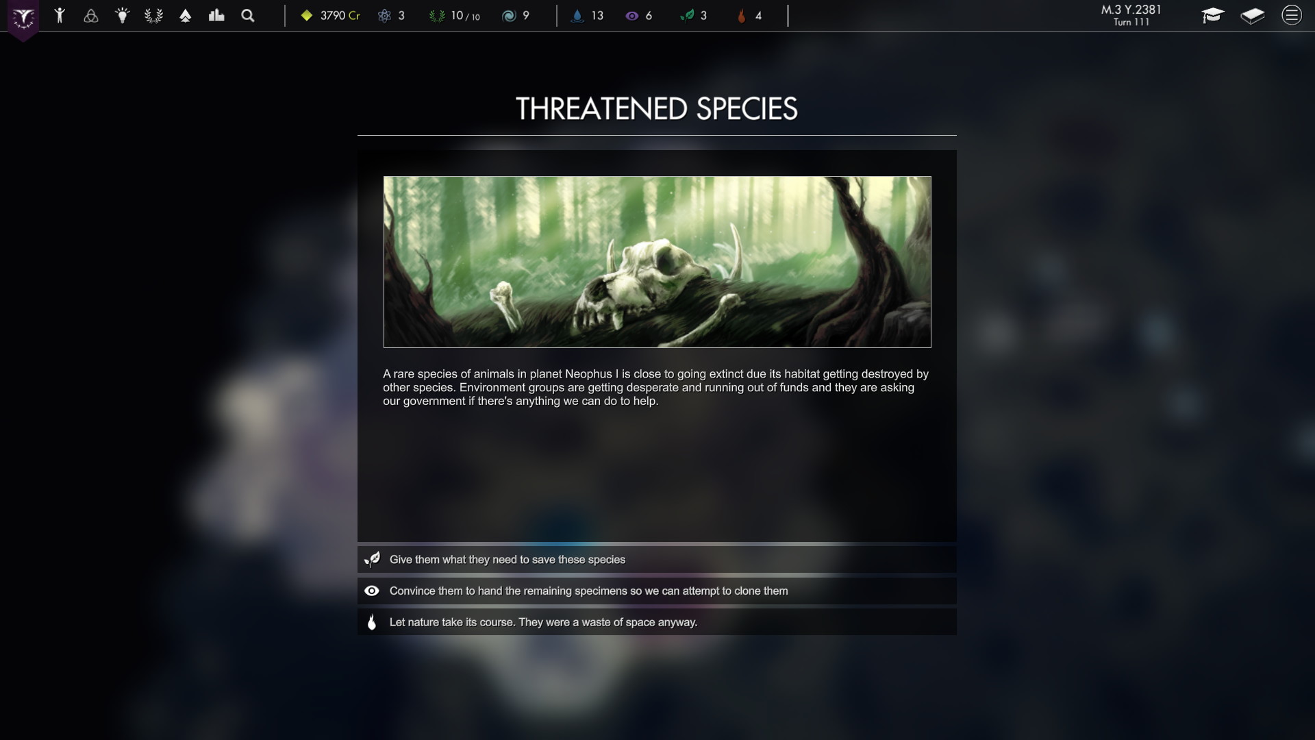Toggle the wing/save species choice option
Viewport: 1315px width, 740px height.
pos(657,558)
